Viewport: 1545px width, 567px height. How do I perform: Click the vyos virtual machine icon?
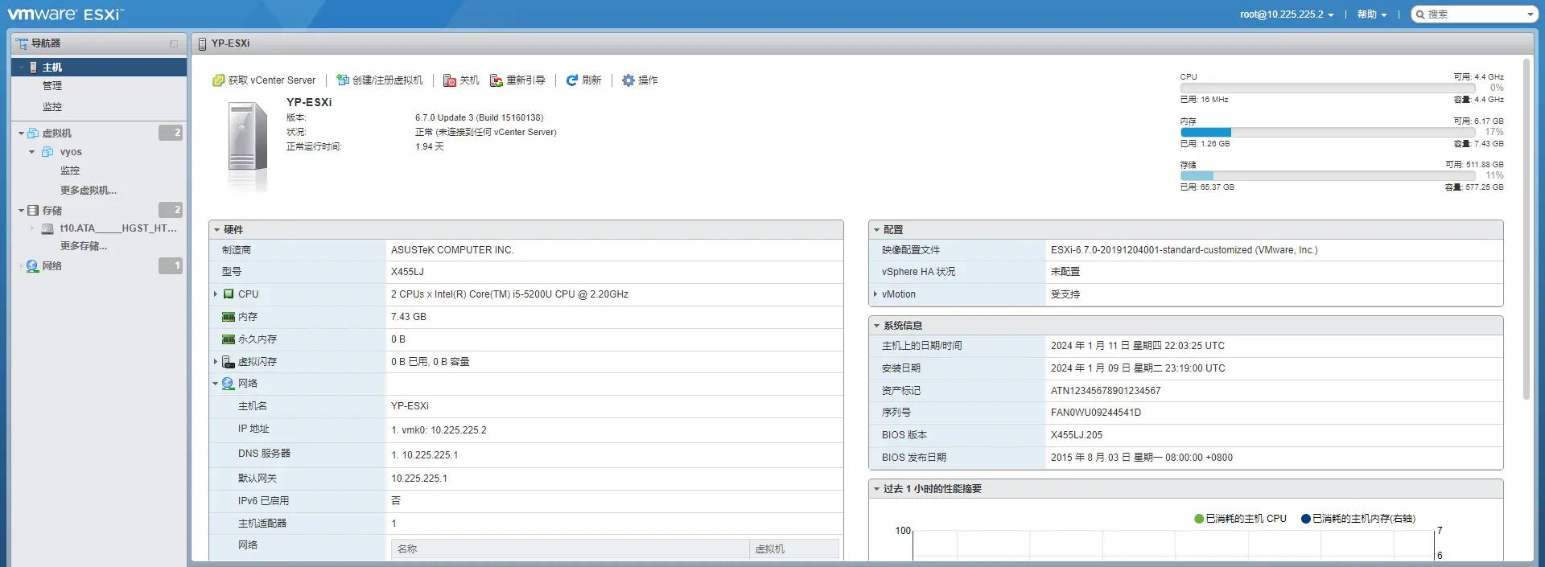click(47, 152)
